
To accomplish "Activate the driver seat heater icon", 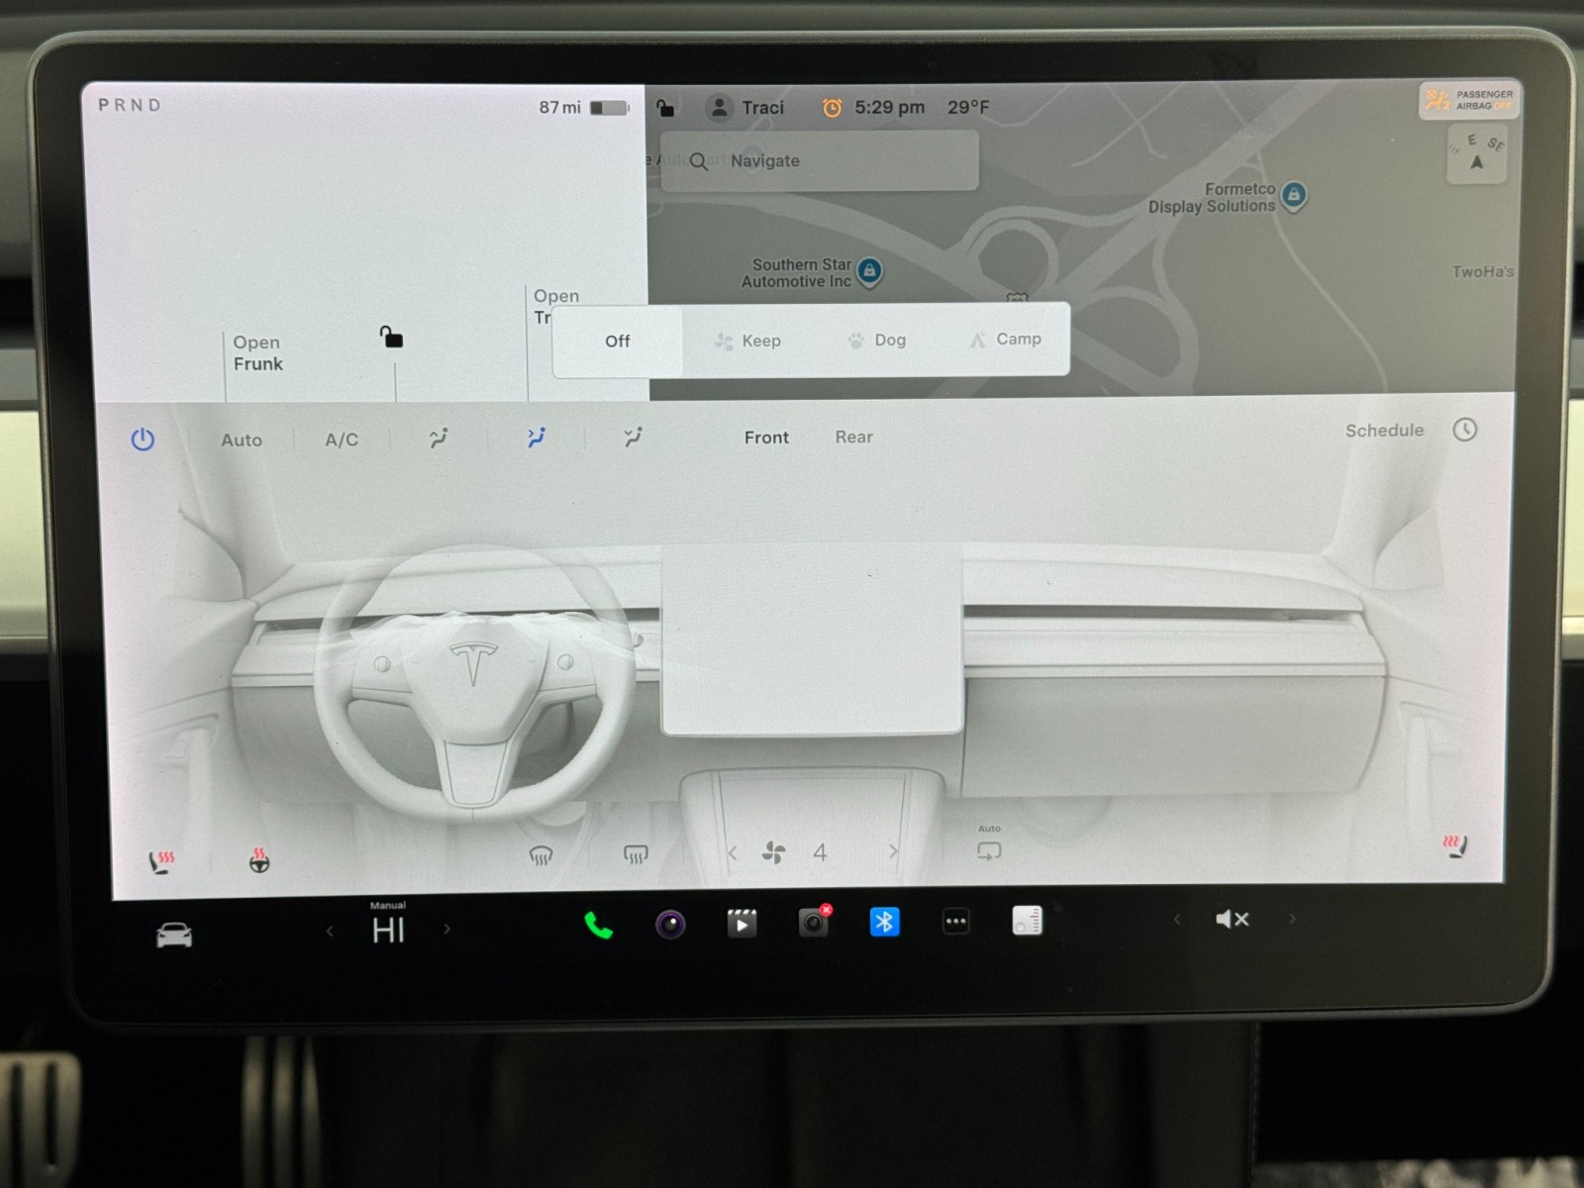I will tap(160, 860).
